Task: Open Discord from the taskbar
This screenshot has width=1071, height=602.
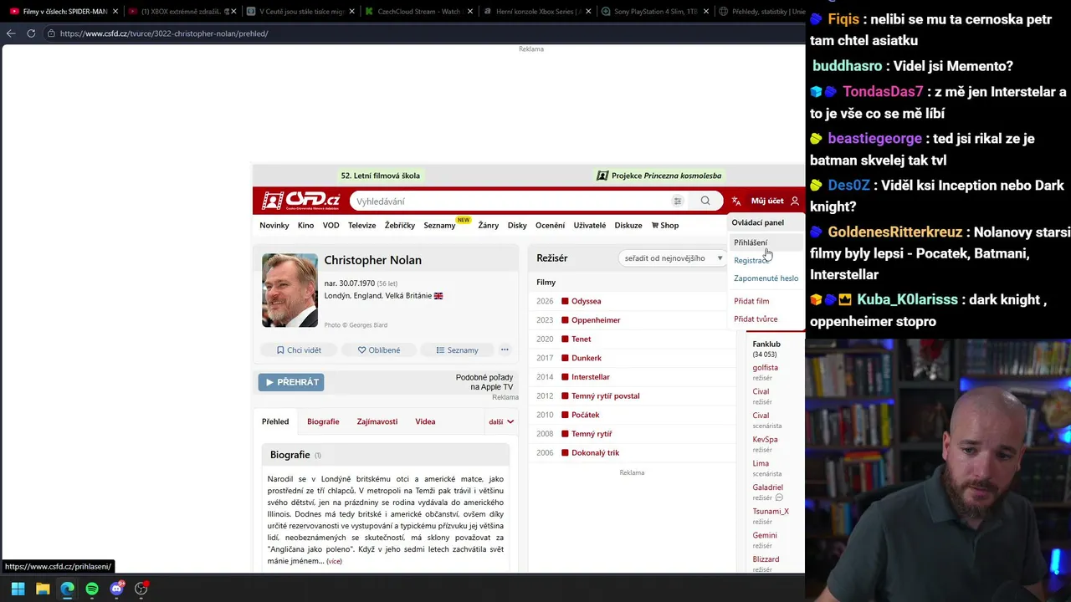Action: 116,589
